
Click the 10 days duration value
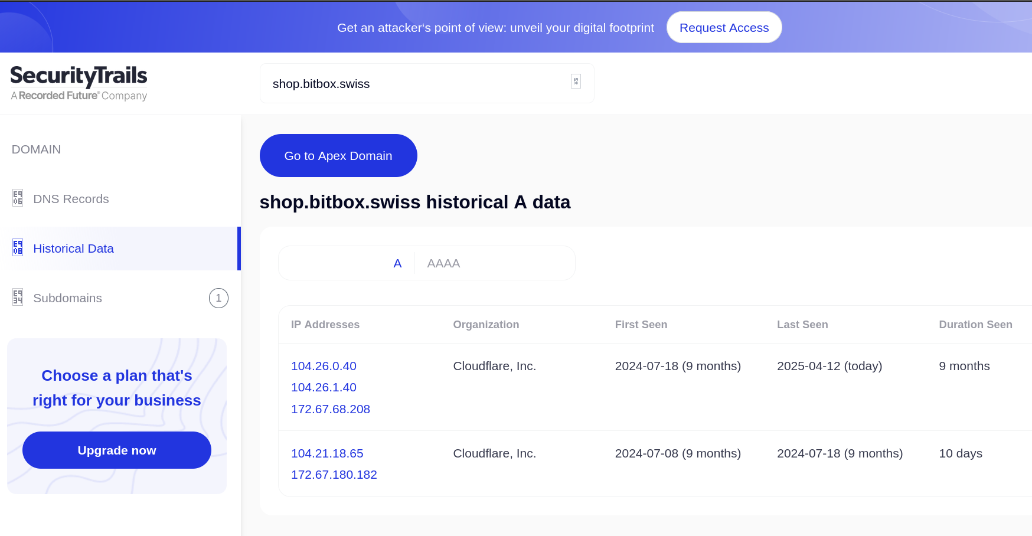[961, 453]
